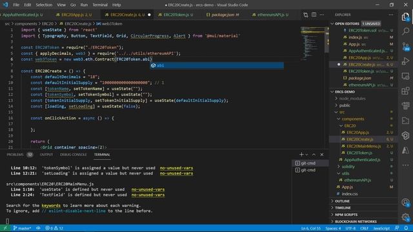Viewport: 413px width, 232px height.
Task: Click the UTF-8 encoding in status bar
Action: 350,228
